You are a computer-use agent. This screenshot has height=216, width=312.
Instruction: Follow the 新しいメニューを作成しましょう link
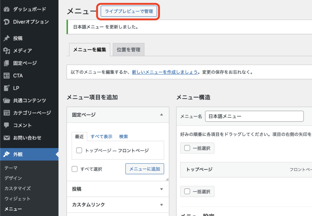coord(165,73)
